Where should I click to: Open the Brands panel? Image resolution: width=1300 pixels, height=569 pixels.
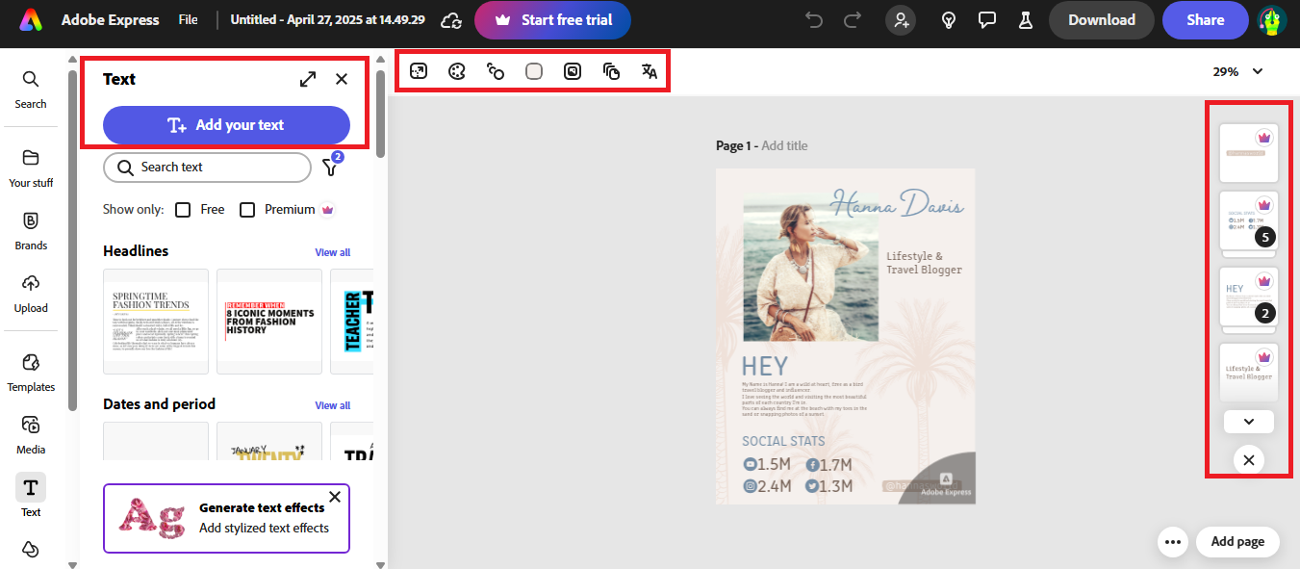(31, 231)
